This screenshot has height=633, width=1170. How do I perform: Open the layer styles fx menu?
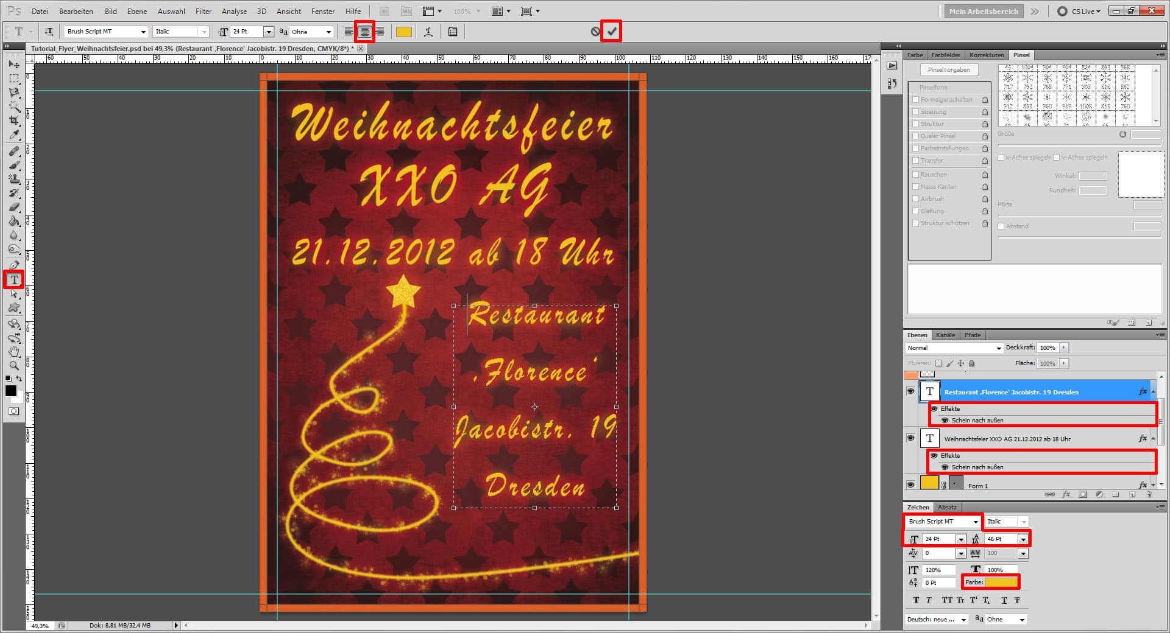[1066, 495]
